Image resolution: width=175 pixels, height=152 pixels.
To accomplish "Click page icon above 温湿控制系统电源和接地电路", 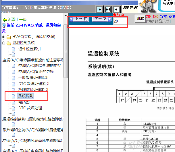I will pyautogui.click(x=14, y=114).
